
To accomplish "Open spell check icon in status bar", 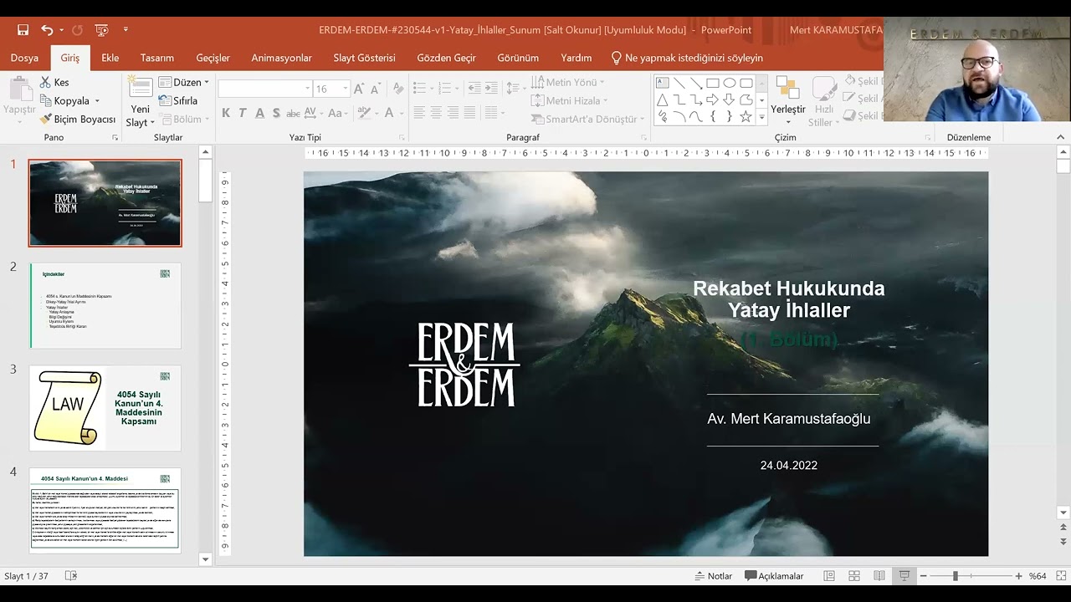I will click(x=71, y=576).
